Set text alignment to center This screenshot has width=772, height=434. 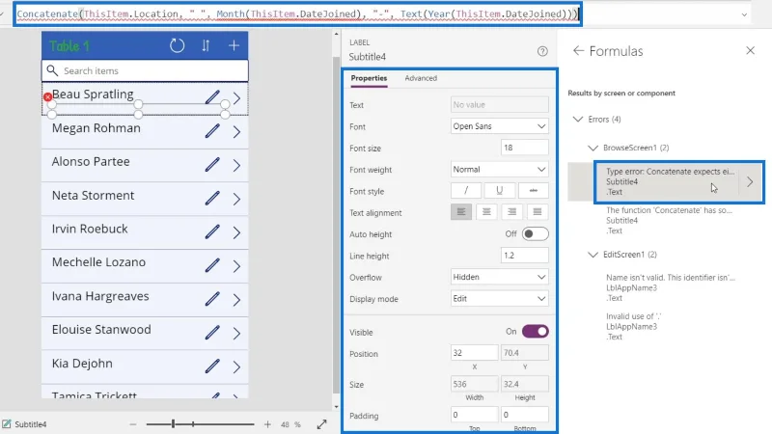point(486,212)
